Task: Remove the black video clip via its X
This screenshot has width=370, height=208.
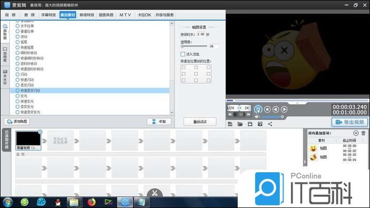Action: (x=40, y=132)
